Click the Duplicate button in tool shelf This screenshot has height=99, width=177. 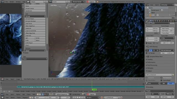(35, 35)
